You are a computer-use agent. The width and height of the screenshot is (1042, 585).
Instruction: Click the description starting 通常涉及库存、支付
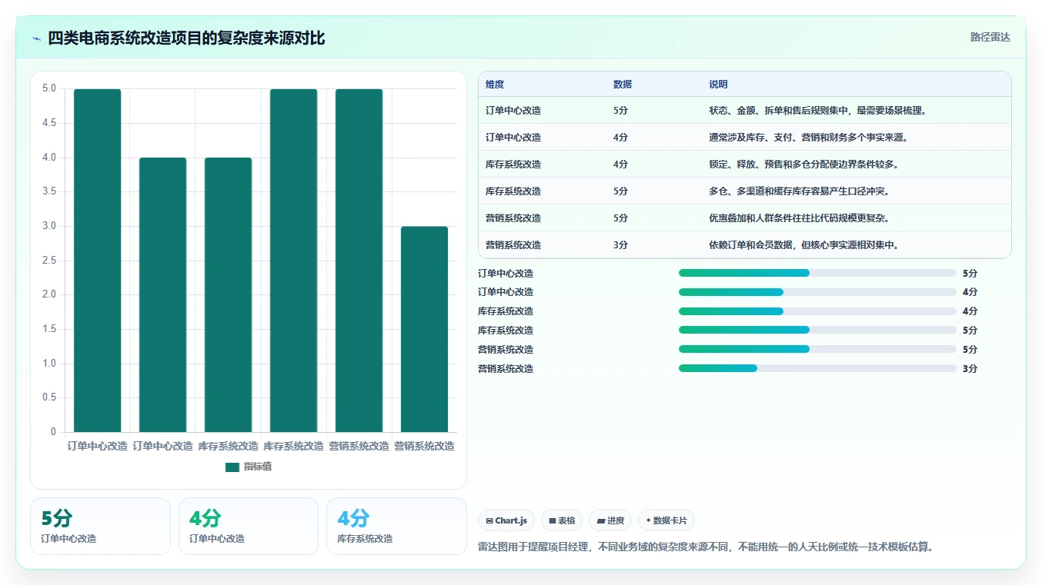808,138
